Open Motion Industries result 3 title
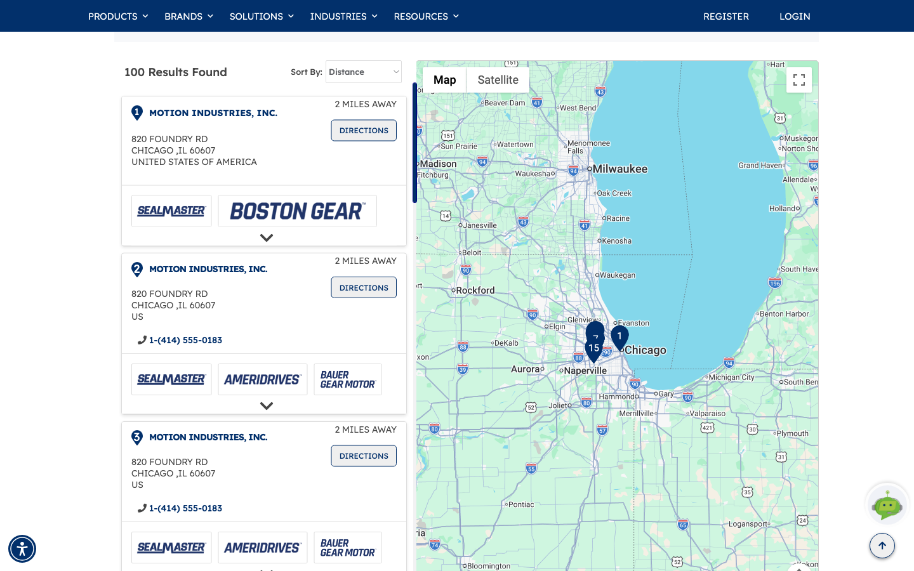Viewport: 914px width, 571px height. pyautogui.click(x=208, y=437)
